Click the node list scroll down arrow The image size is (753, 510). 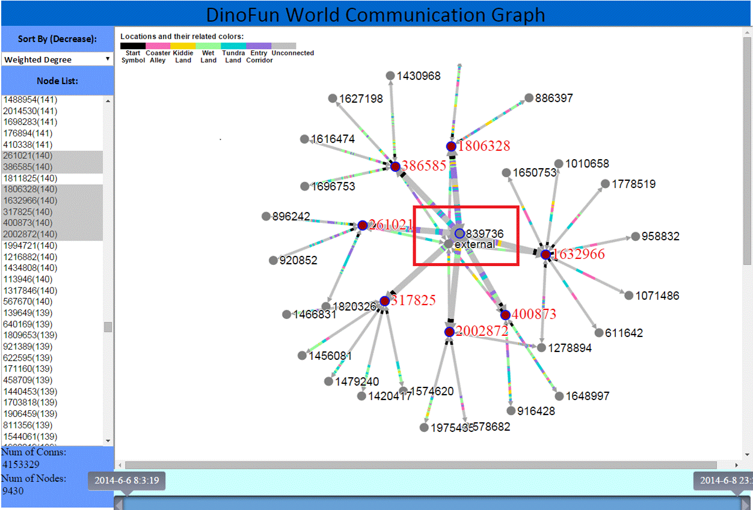108,440
